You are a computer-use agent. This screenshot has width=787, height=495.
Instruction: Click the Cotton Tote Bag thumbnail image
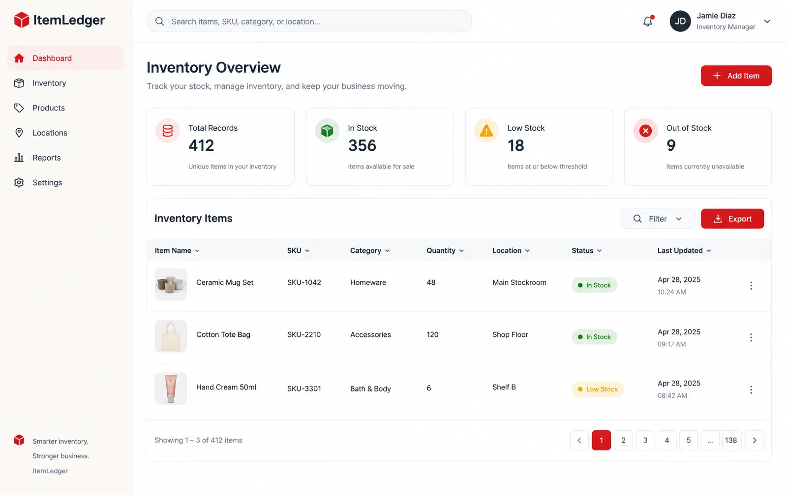point(171,336)
